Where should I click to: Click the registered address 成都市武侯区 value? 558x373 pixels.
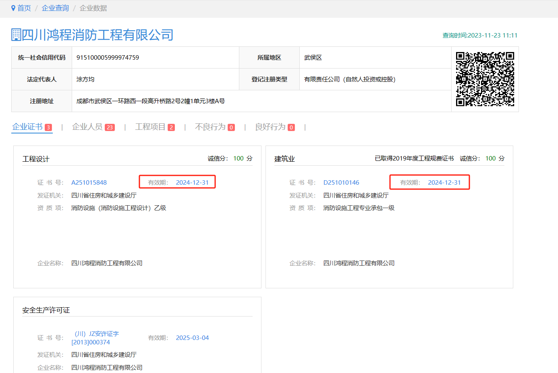(151, 101)
